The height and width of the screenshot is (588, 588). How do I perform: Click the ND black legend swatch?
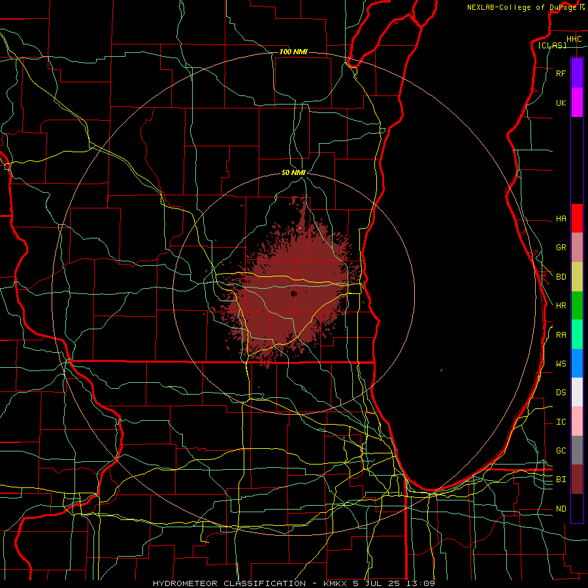[x=577, y=508]
